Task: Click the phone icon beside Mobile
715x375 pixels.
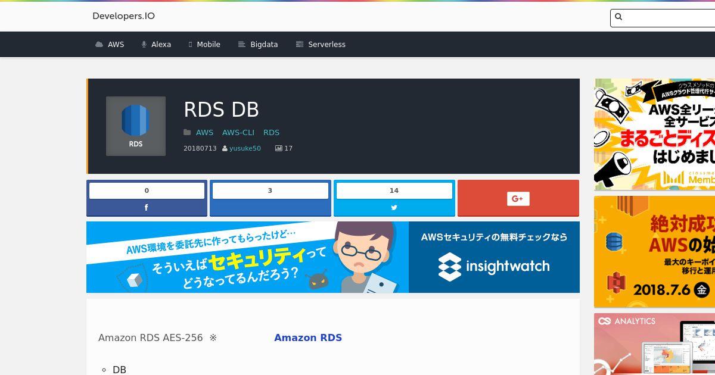Action: 191,45
